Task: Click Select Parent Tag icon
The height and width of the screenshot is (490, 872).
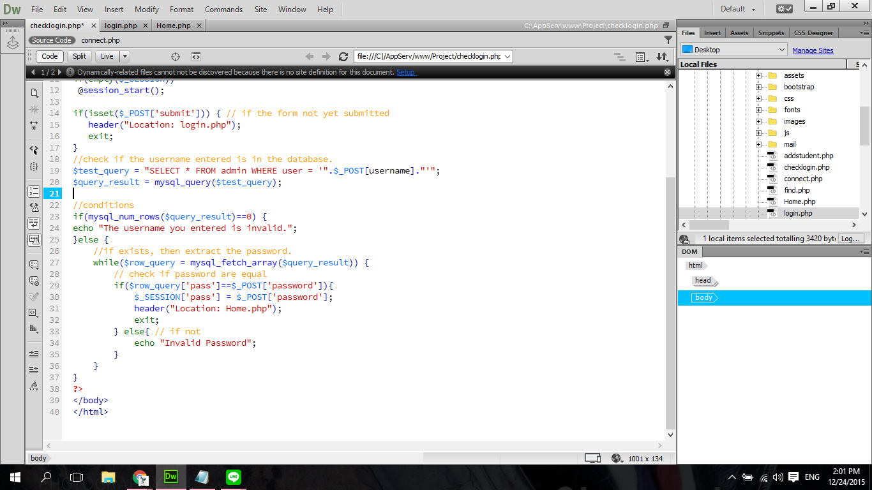Action: click(34, 150)
